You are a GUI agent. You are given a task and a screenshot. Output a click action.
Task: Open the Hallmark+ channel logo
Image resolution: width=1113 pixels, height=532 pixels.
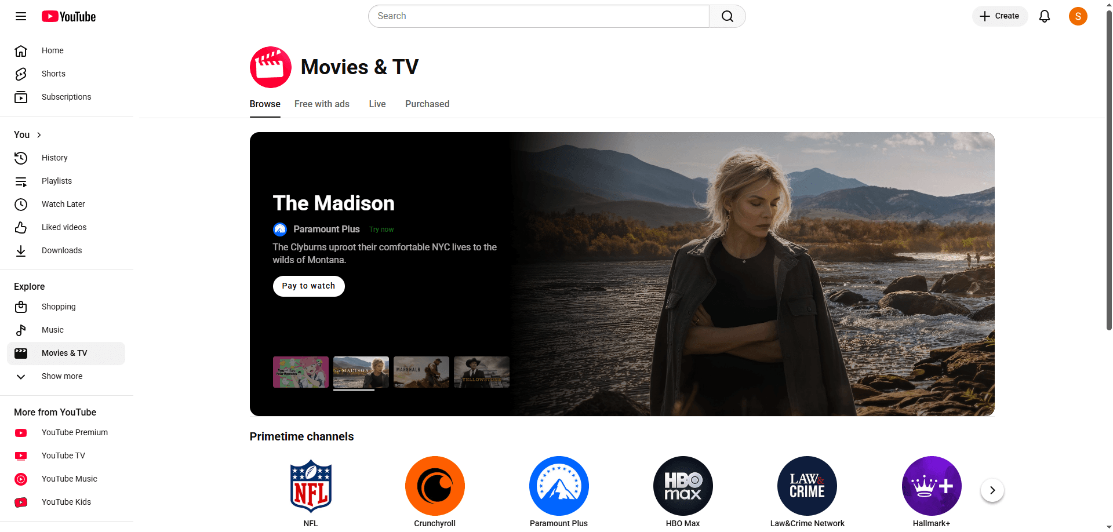click(932, 486)
